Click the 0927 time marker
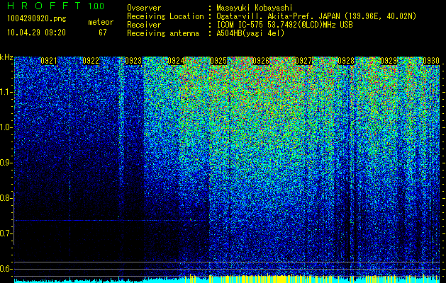Viewport: 446px width, 283px height. 303,61
